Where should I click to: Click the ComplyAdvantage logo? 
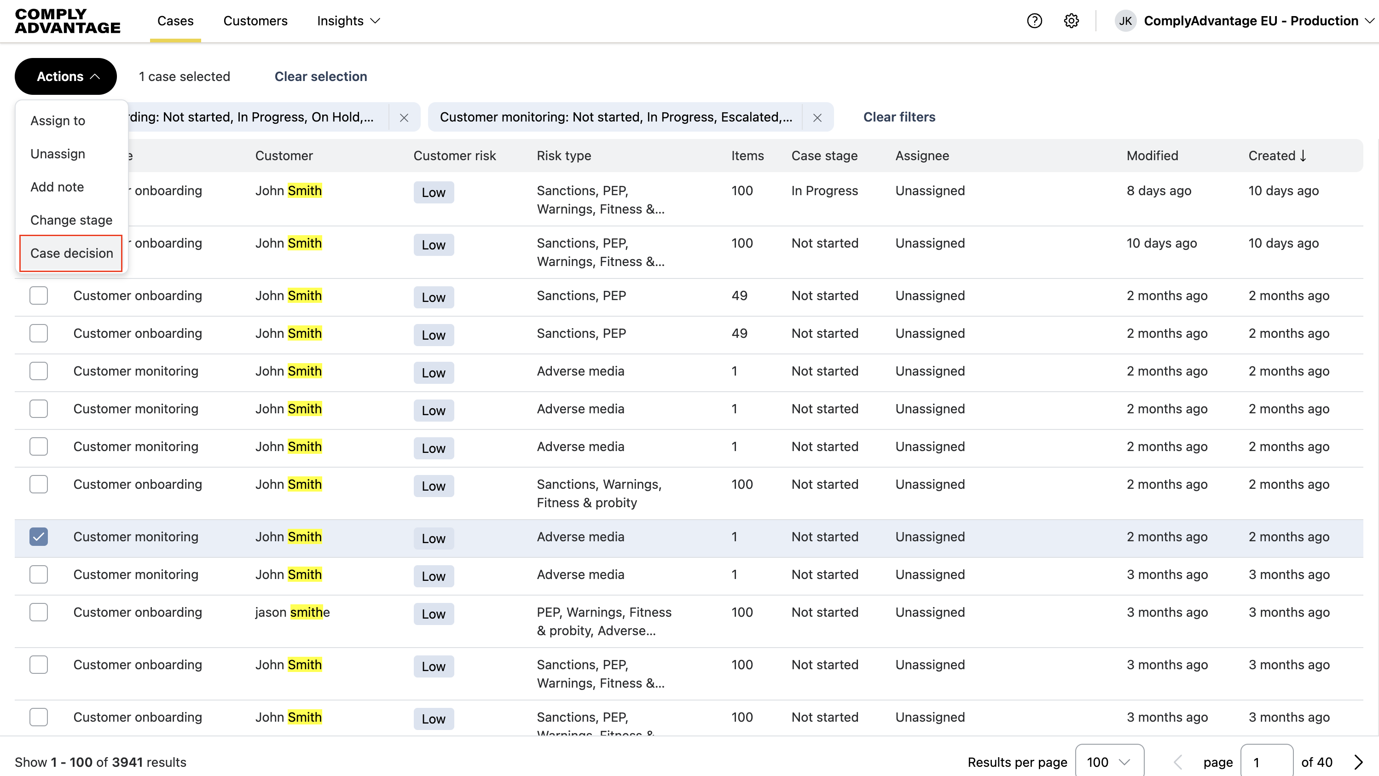coord(68,21)
